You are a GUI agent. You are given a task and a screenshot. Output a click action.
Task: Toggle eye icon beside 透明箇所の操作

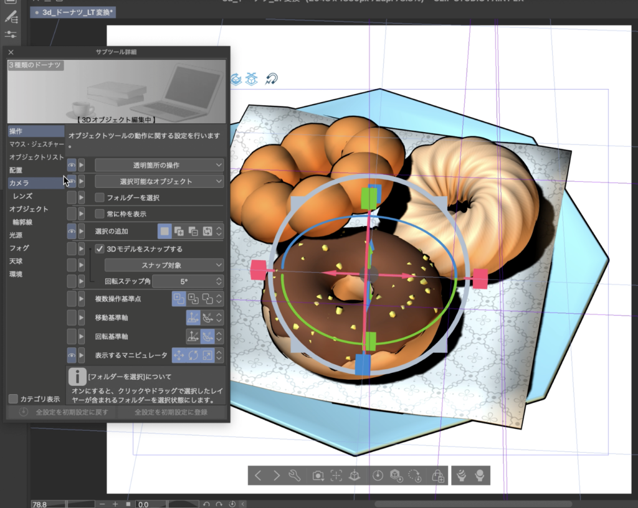(72, 165)
